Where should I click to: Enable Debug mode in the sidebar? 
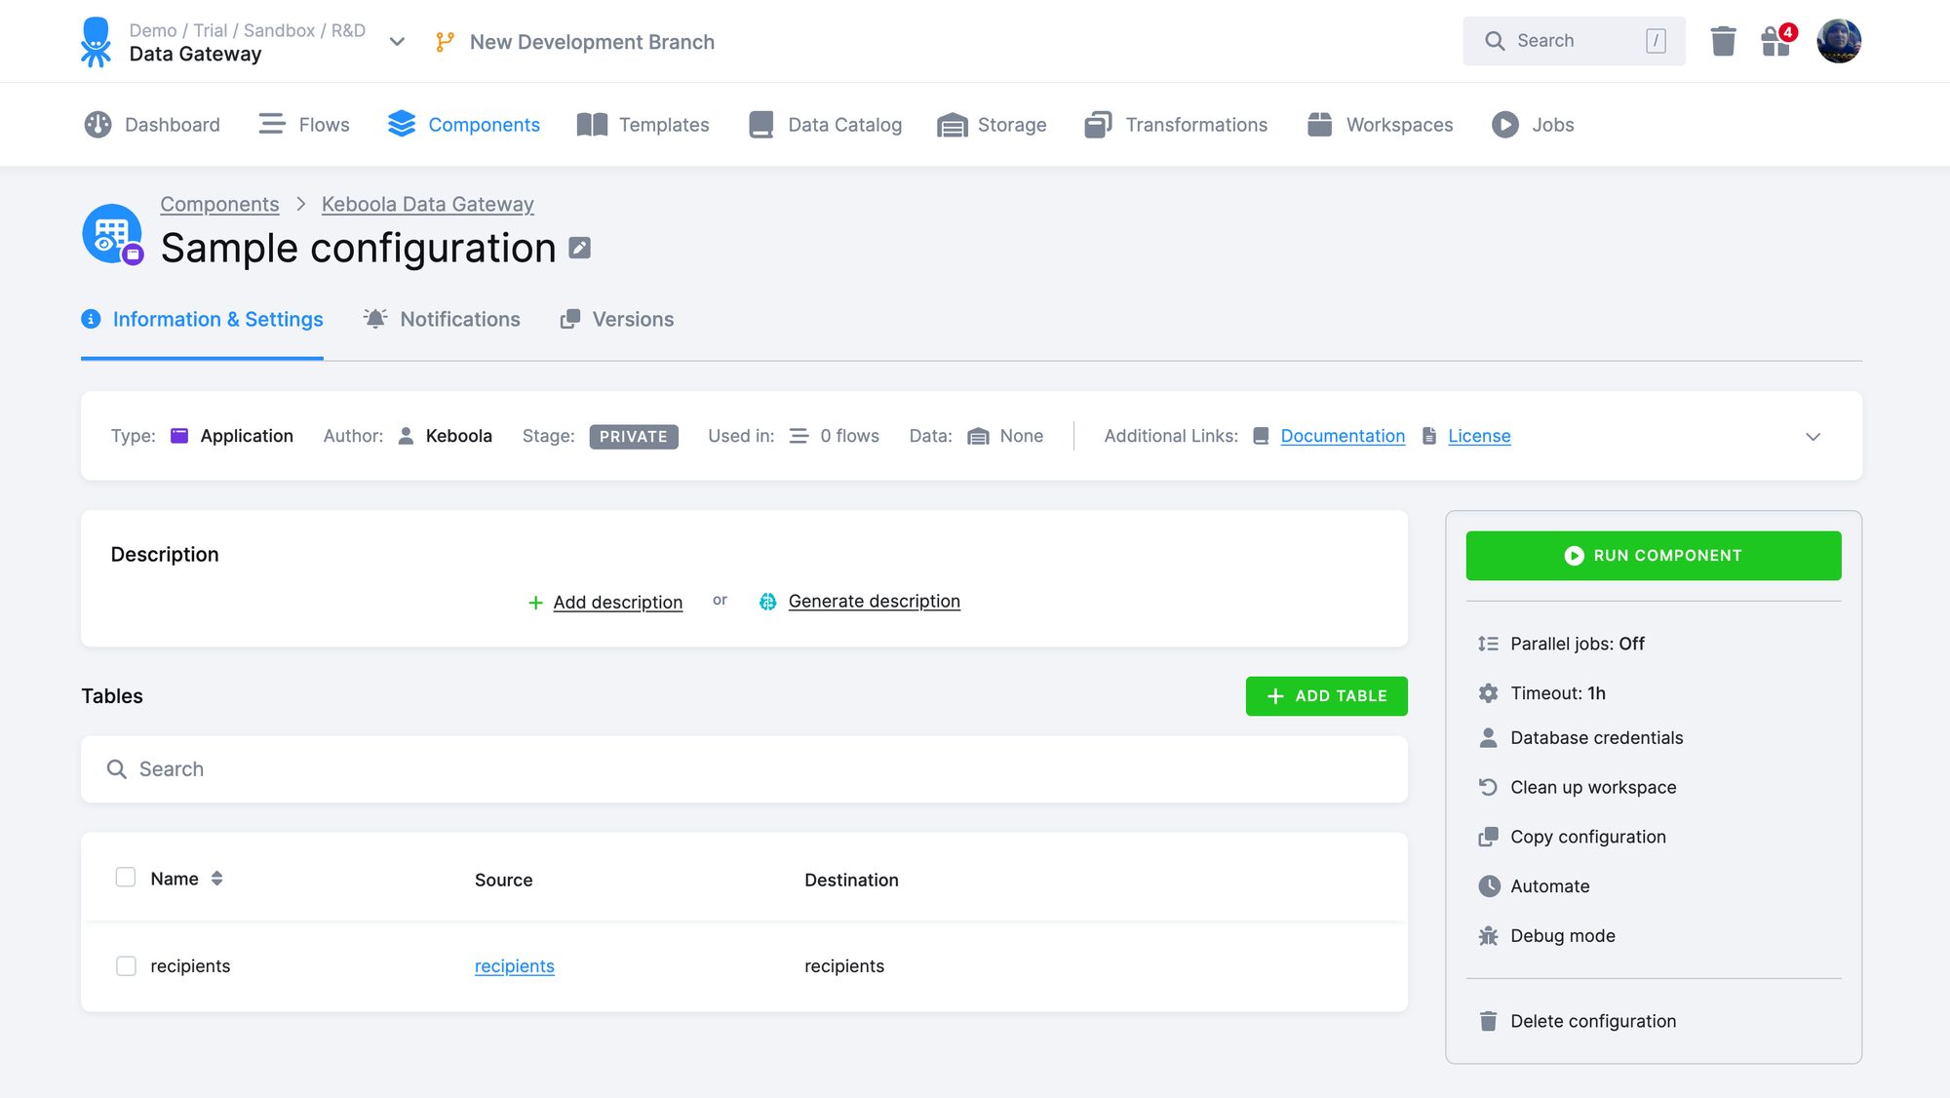tap(1561, 935)
